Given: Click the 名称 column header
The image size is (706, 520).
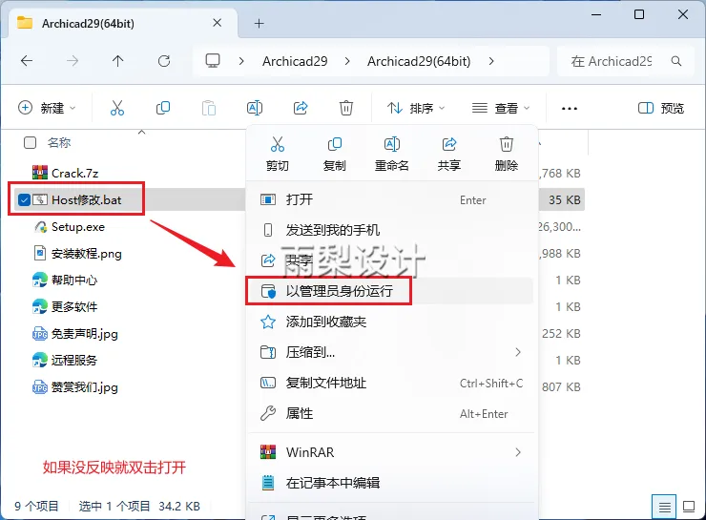Looking at the screenshot, I should 59,143.
